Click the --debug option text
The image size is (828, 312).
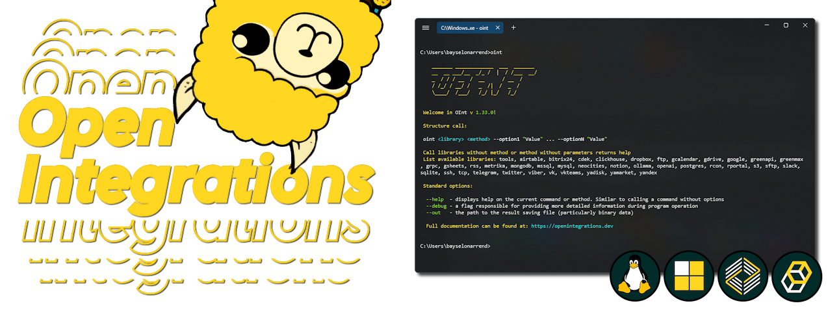click(436, 205)
